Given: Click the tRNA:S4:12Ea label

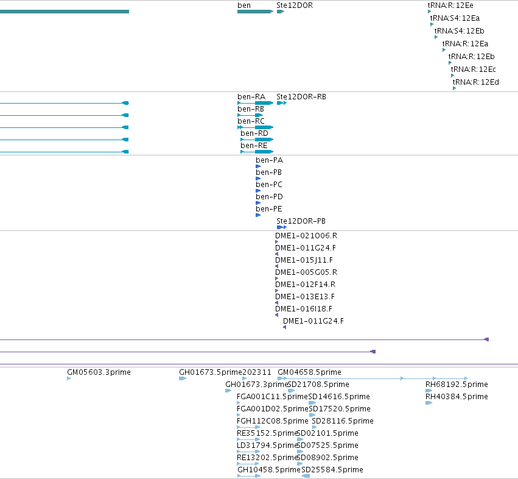Looking at the screenshot, I should coord(455,18).
